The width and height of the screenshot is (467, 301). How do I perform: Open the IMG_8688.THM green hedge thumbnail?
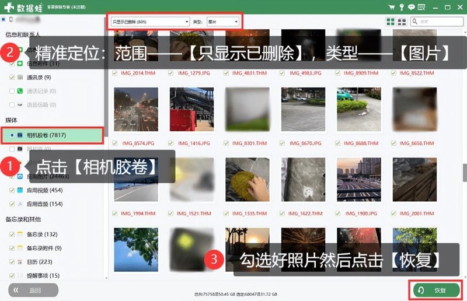[x=359, y=109]
